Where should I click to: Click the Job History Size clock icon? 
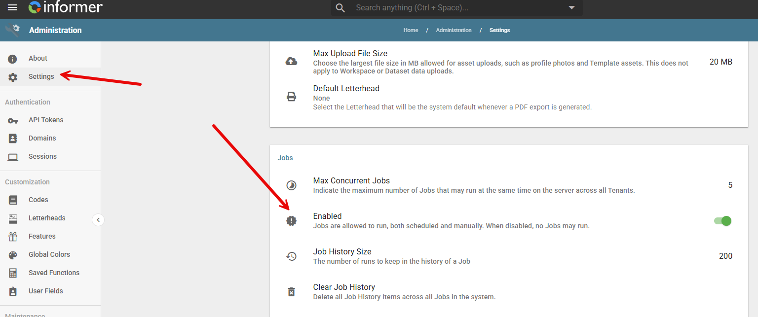pos(292,256)
